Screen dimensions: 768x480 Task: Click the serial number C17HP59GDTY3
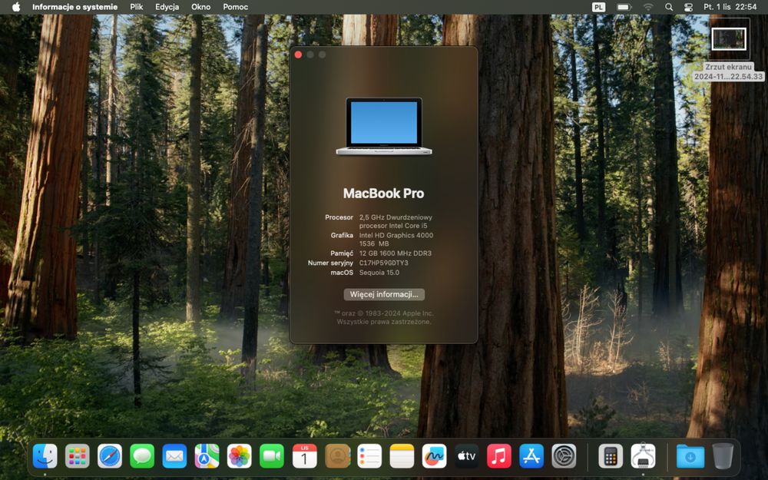click(x=383, y=263)
